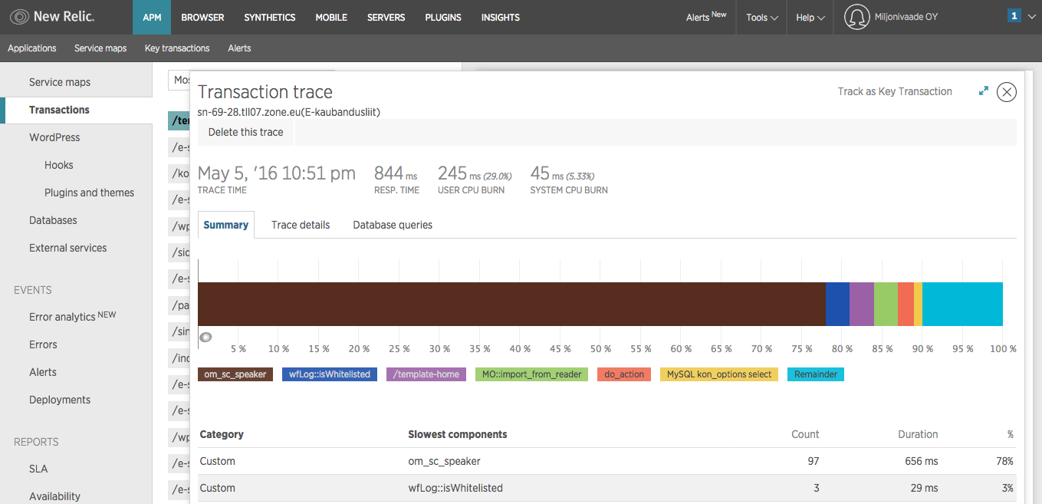Click the 29 ms duration value

(x=925, y=488)
